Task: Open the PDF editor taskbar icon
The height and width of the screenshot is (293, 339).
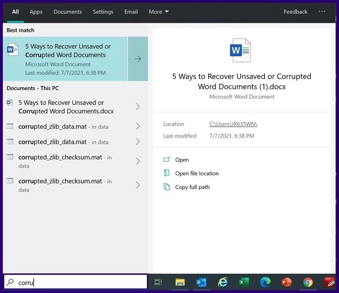Action: tap(329, 282)
